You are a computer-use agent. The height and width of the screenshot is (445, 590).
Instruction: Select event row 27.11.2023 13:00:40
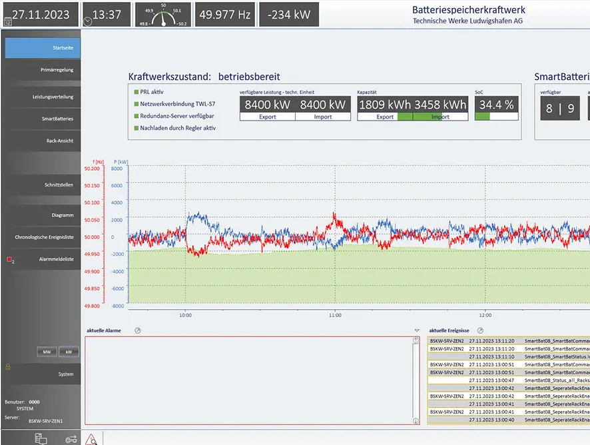click(x=509, y=420)
